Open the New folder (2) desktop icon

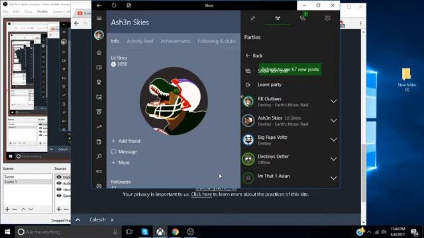tap(407, 79)
